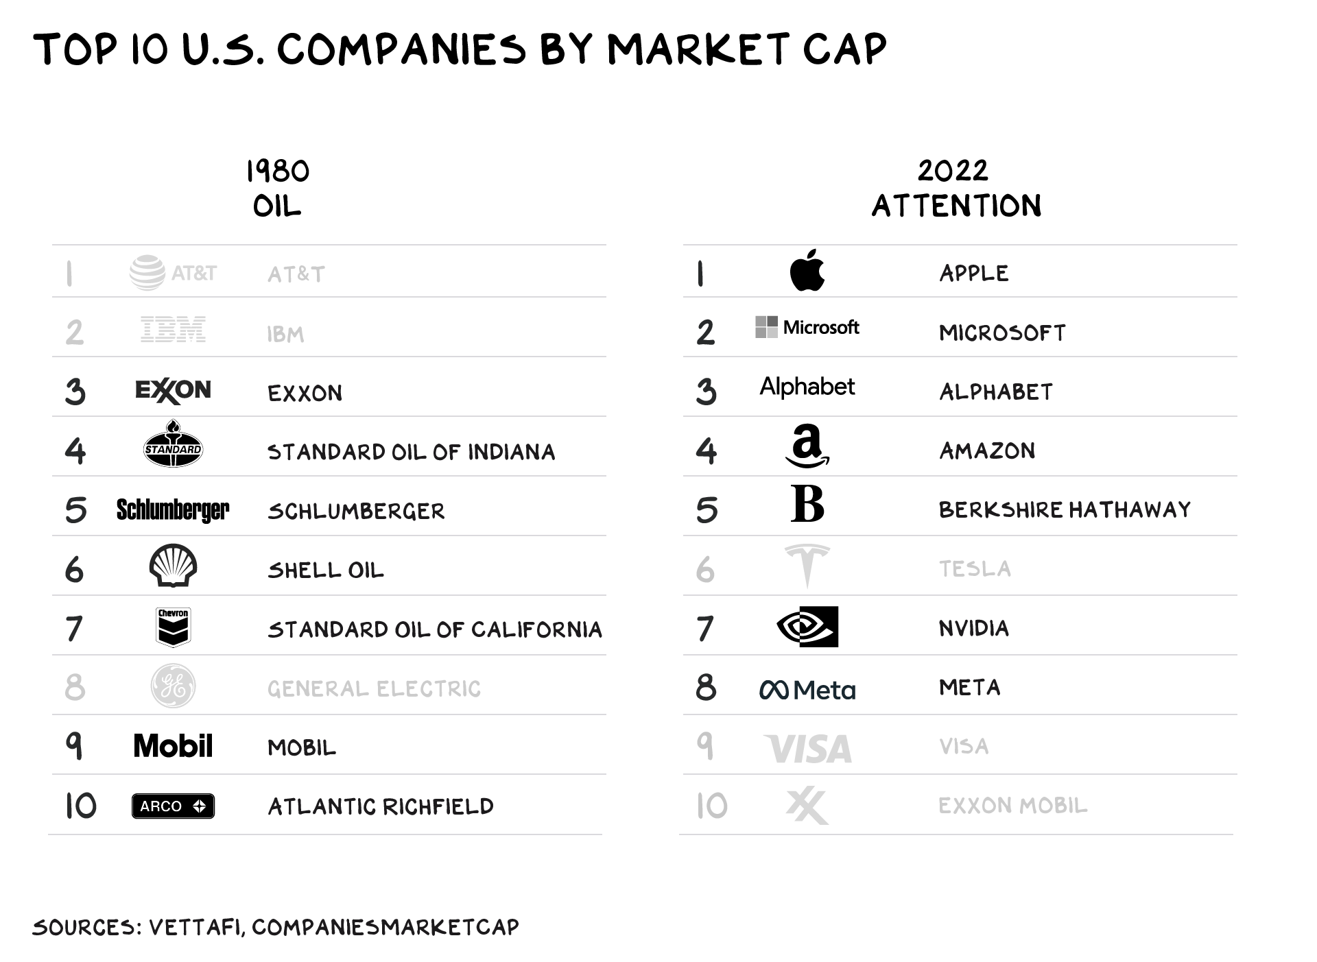
Task: Click the Meta infinity logo
Action: coord(807,690)
